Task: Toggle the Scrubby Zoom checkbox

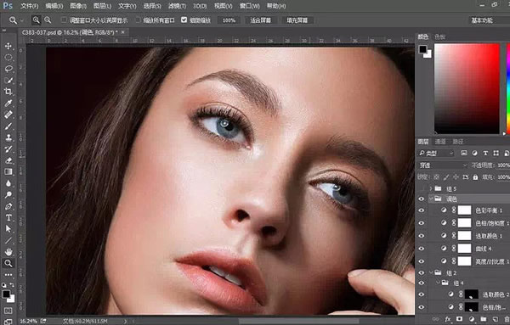Action: pos(184,20)
